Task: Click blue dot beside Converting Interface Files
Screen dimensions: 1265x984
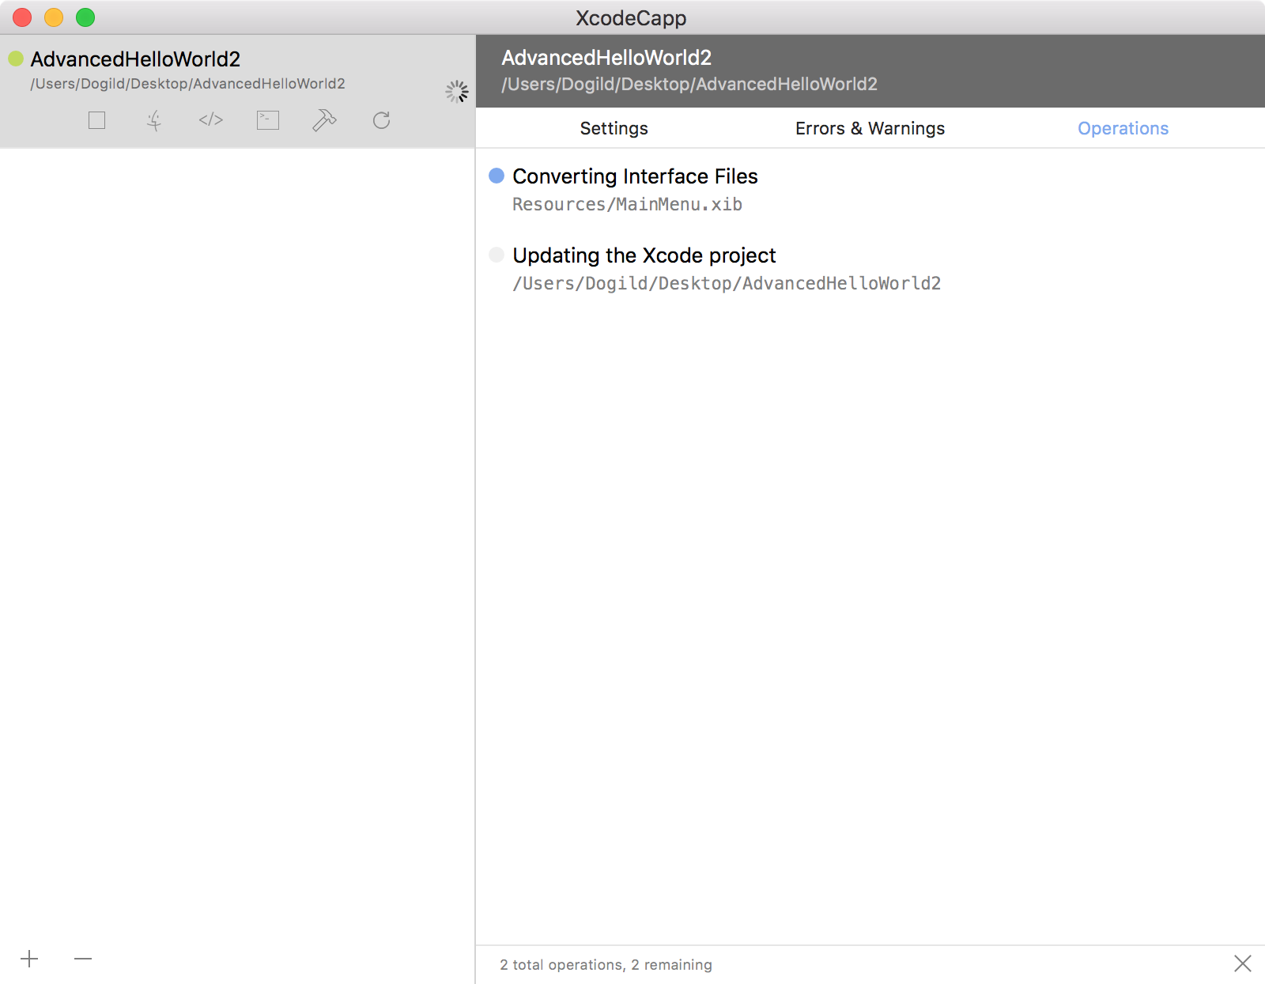Action: 497,176
